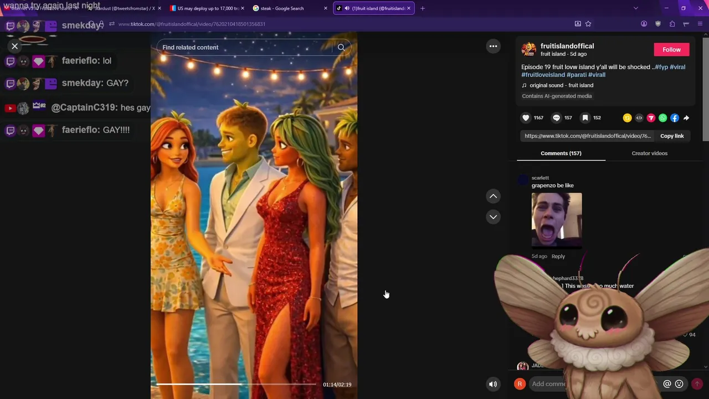The width and height of the screenshot is (709, 399).
Task: Close the steak Google Search tab
Action: pyautogui.click(x=325, y=8)
